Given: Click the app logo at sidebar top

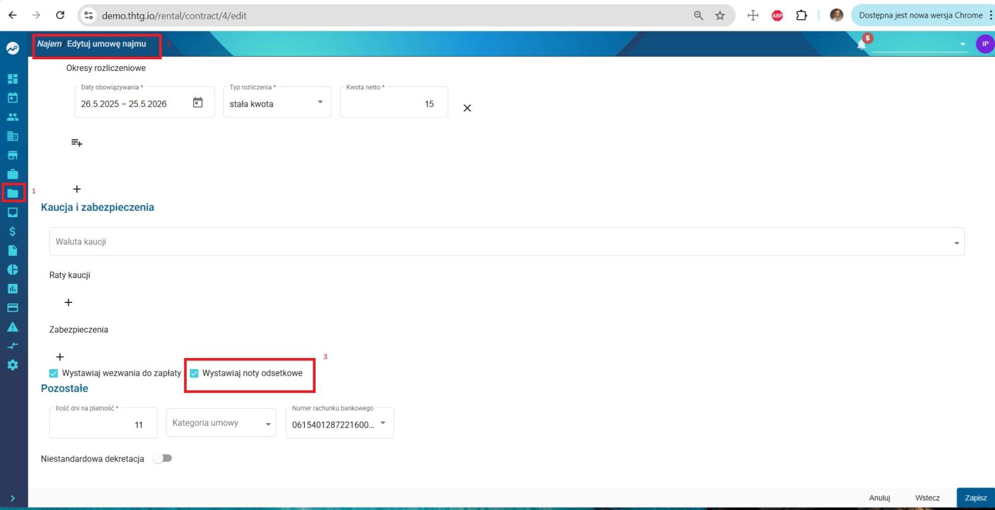Looking at the screenshot, I should point(12,48).
